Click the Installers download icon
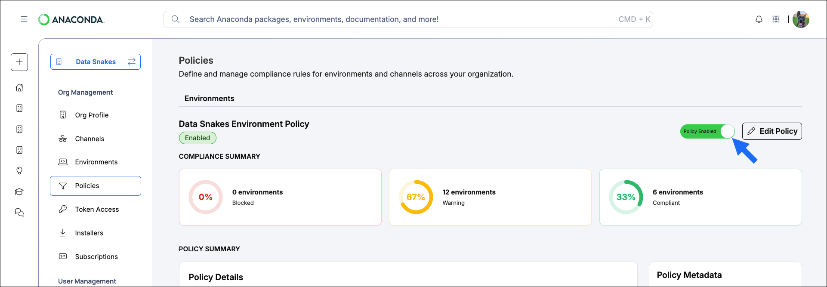Viewport: 827px width, 287px height. click(63, 233)
